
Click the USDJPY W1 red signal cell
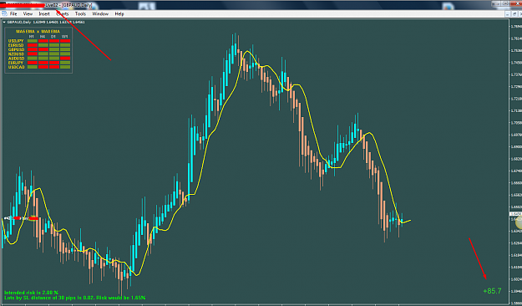[65, 41]
